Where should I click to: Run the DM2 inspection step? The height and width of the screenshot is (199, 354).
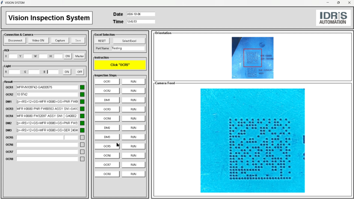click(133, 128)
